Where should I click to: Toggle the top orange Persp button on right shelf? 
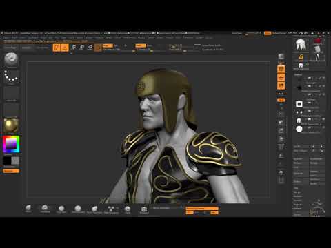click(281, 69)
